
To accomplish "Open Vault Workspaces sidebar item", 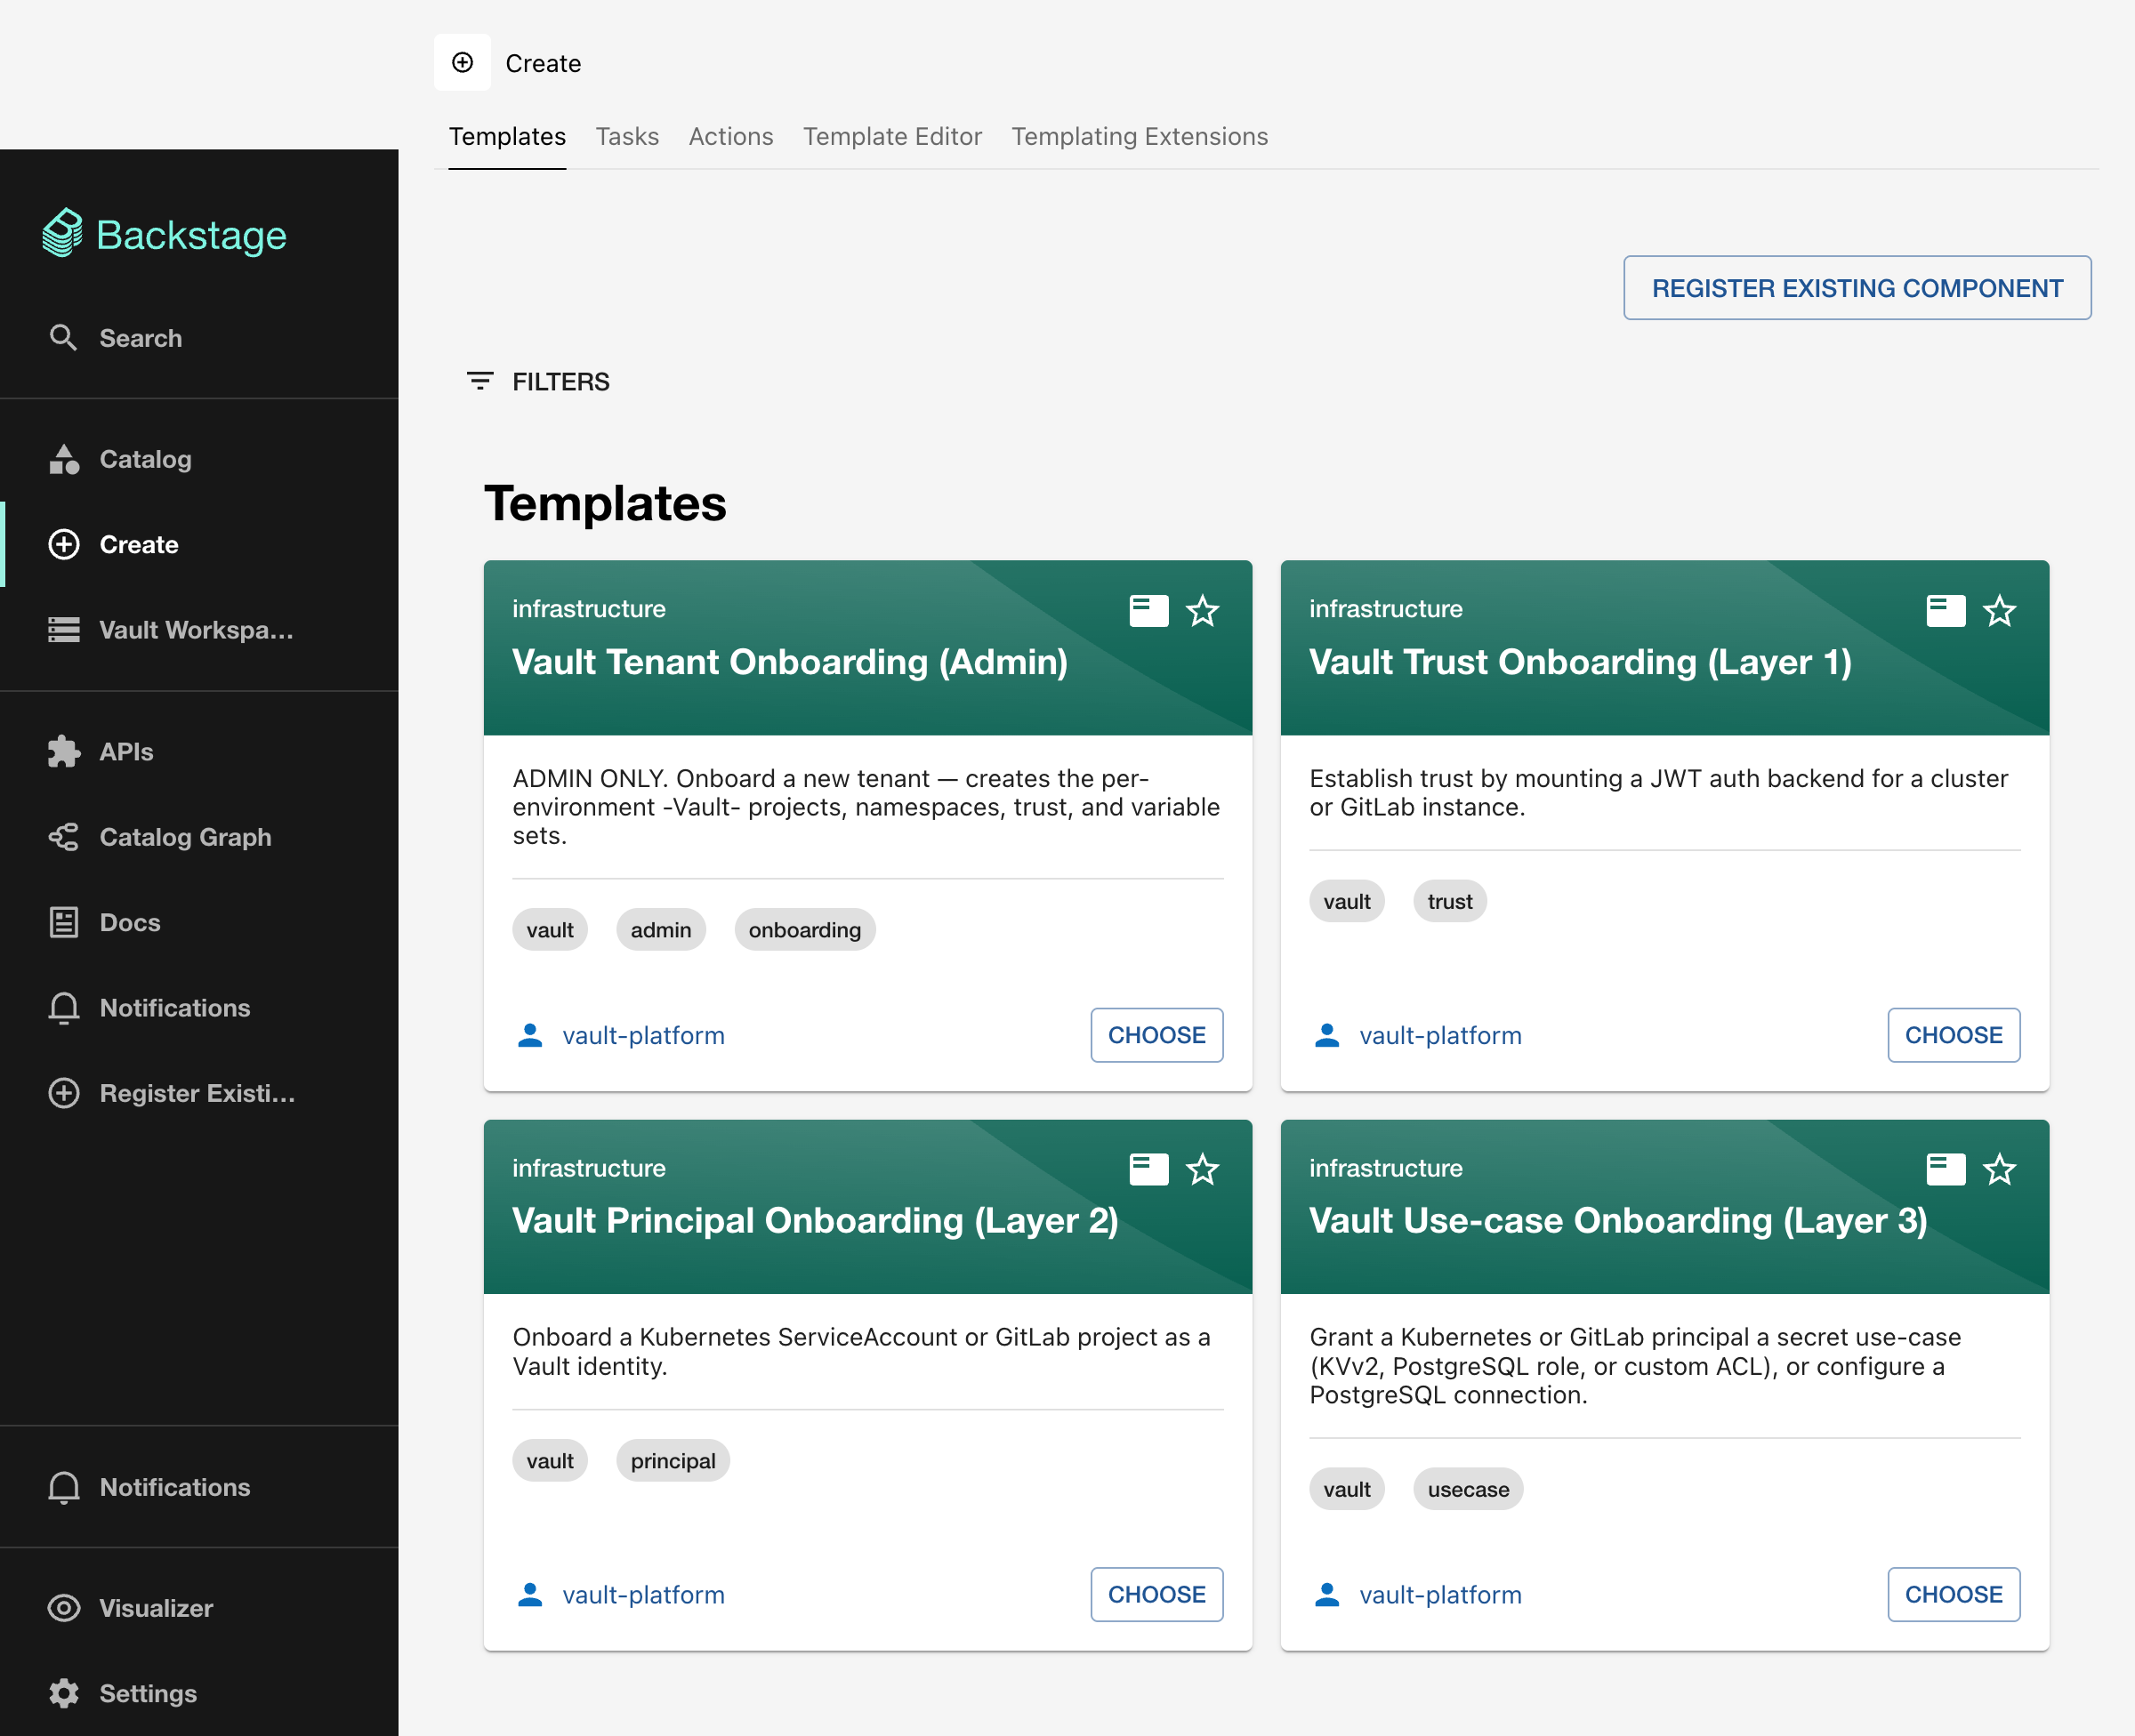I will pos(199,630).
